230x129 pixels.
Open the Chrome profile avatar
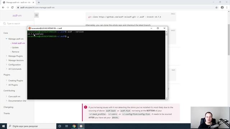[222, 8]
